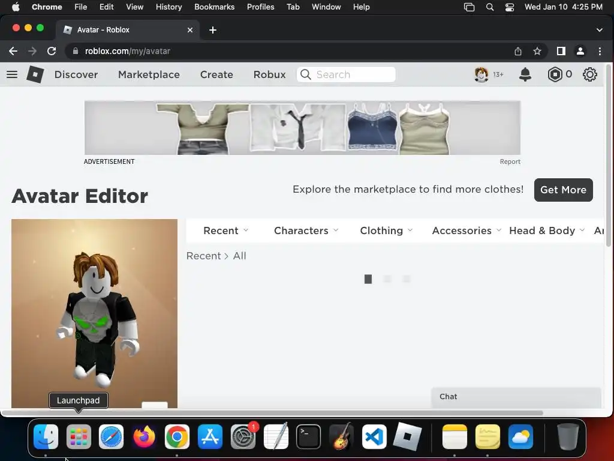Open TextEdit from the dock

276,437
